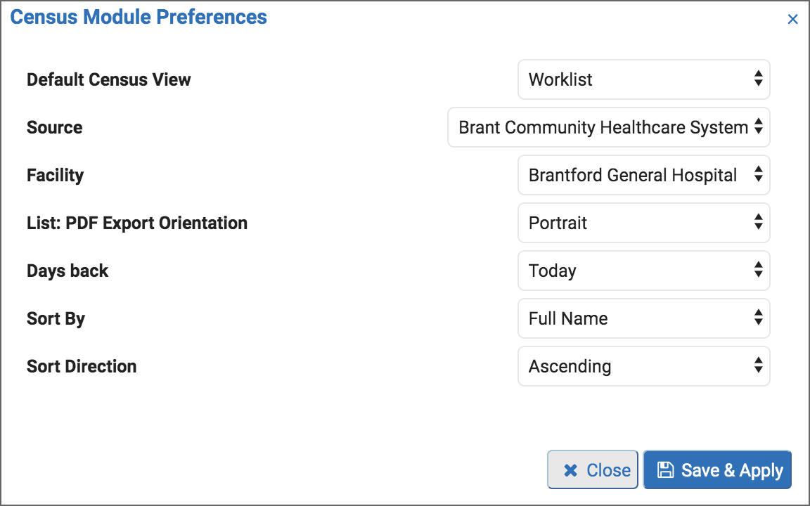The image size is (810, 506).
Task: Click the Census Module Preferences title
Action: pyautogui.click(x=139, y=17)
